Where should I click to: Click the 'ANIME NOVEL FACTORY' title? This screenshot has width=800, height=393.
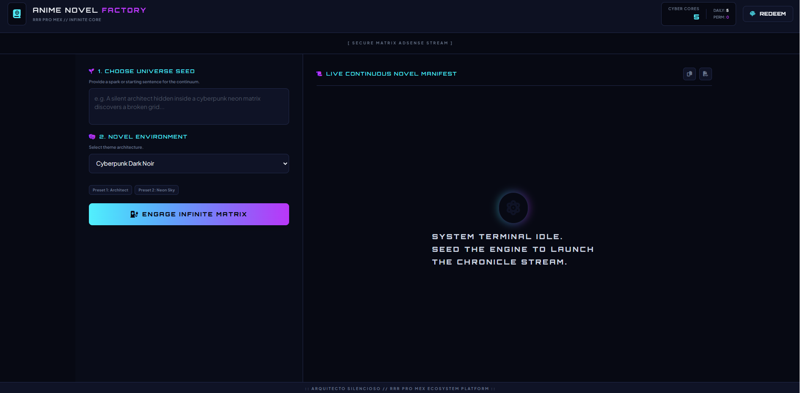[89, 10]
